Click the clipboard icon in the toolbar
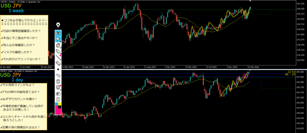Viewport: 307px width, 133px height. point(58,99)
